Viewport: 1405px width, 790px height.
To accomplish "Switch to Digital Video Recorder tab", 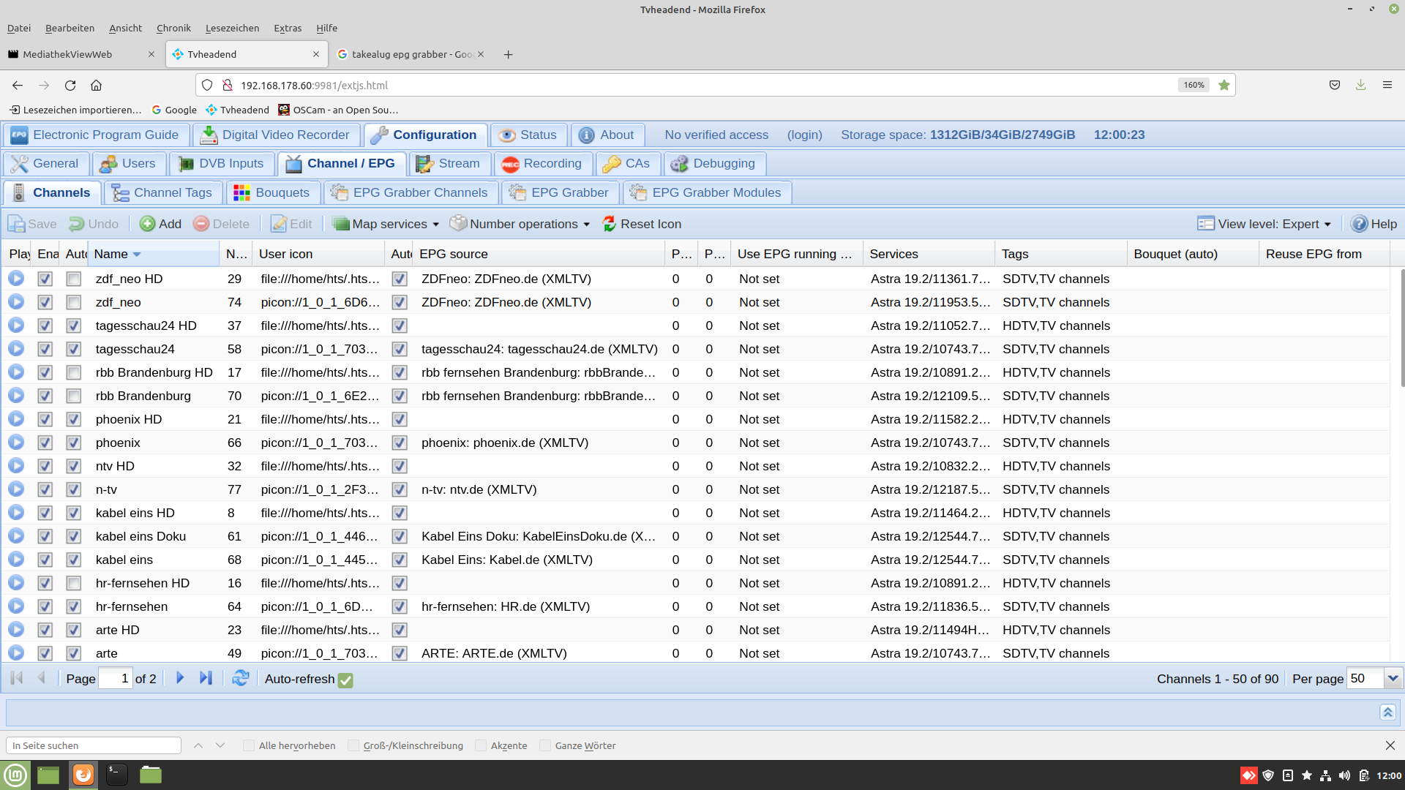I will pos(277,135).
